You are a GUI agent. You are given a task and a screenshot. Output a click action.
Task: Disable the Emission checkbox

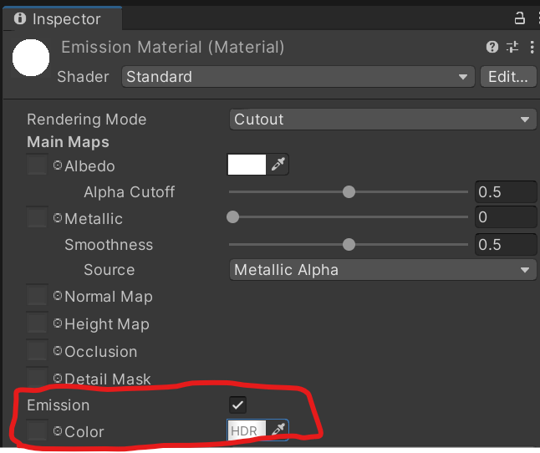point(237,405)
